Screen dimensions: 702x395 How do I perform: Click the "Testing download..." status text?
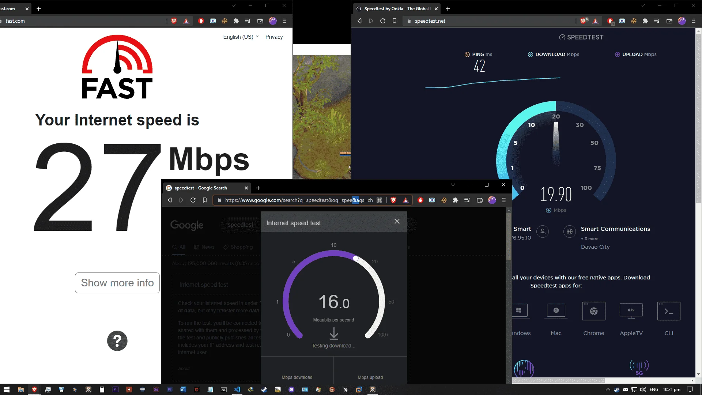(x=333, y=346)
